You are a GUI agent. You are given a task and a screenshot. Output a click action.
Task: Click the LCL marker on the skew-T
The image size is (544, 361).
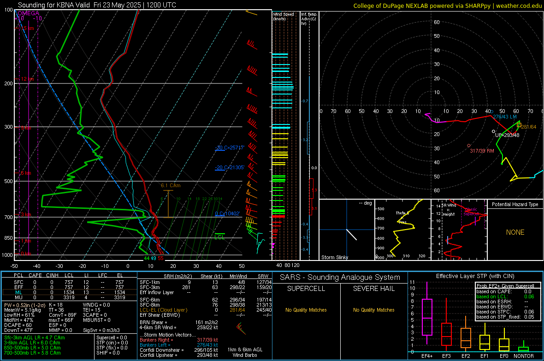[219, 237]
